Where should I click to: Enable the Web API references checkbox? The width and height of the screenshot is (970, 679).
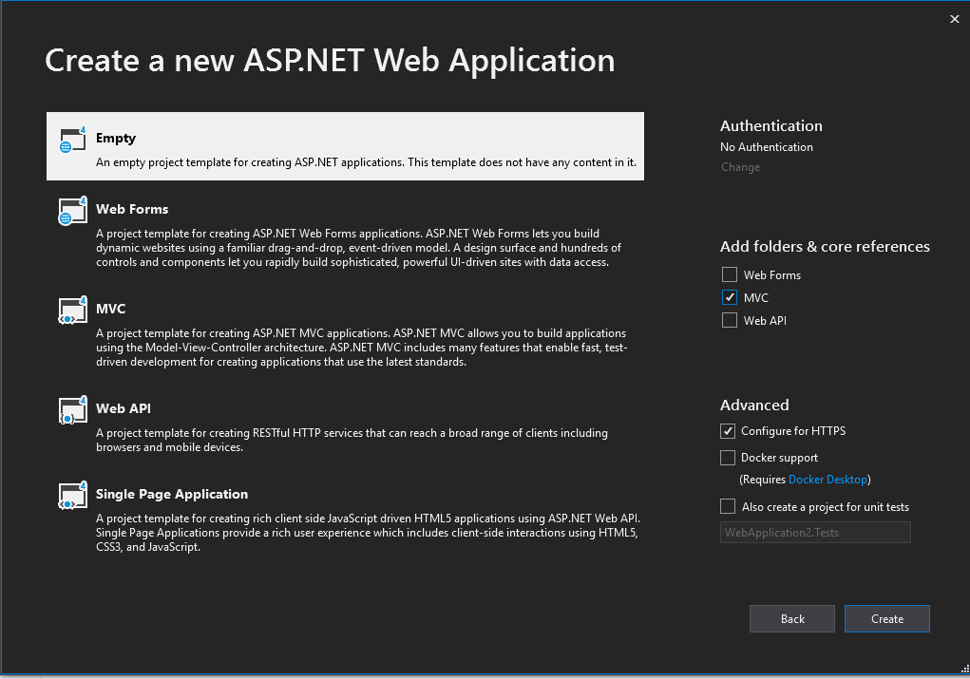click(x=730, y=320)
